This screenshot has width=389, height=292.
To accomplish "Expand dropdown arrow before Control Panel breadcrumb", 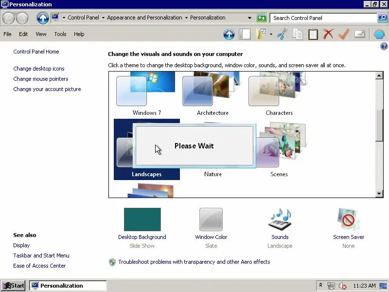I will tap(64, 18).
